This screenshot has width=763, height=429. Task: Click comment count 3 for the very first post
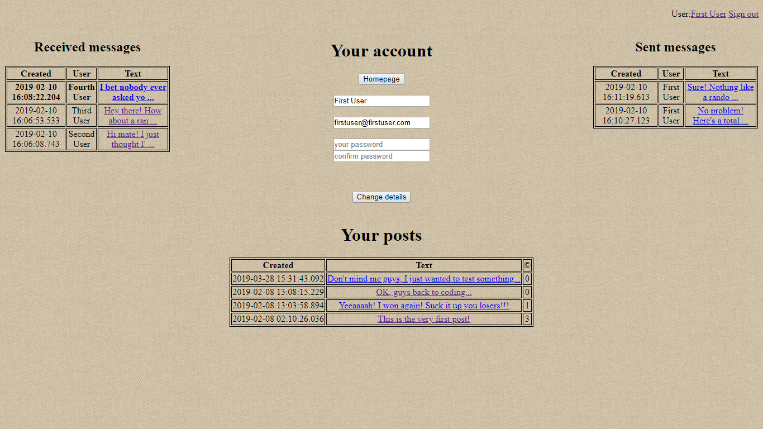[527, 319]
